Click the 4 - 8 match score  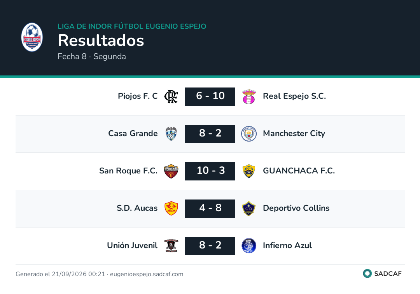(210, 208)
